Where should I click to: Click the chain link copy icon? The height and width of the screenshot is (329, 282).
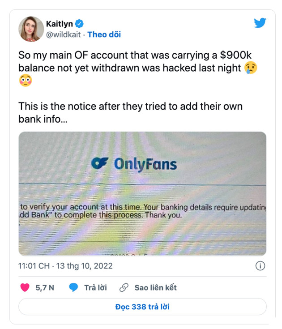coord(124,288)
